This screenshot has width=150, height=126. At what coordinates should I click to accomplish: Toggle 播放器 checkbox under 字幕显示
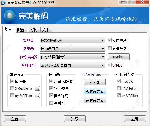[x=12, y=81]
